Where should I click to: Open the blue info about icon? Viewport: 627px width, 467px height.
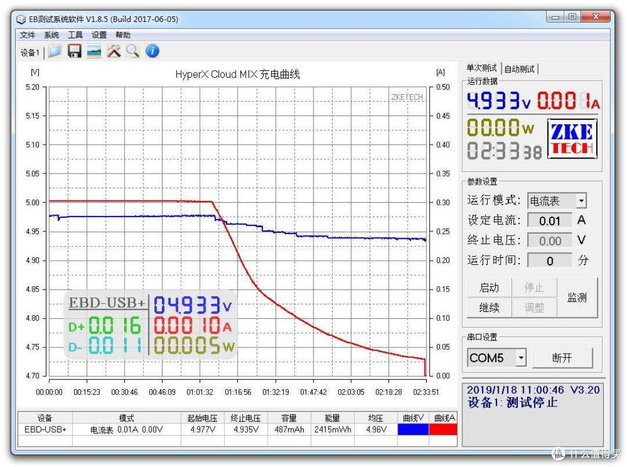pos(152,51)
